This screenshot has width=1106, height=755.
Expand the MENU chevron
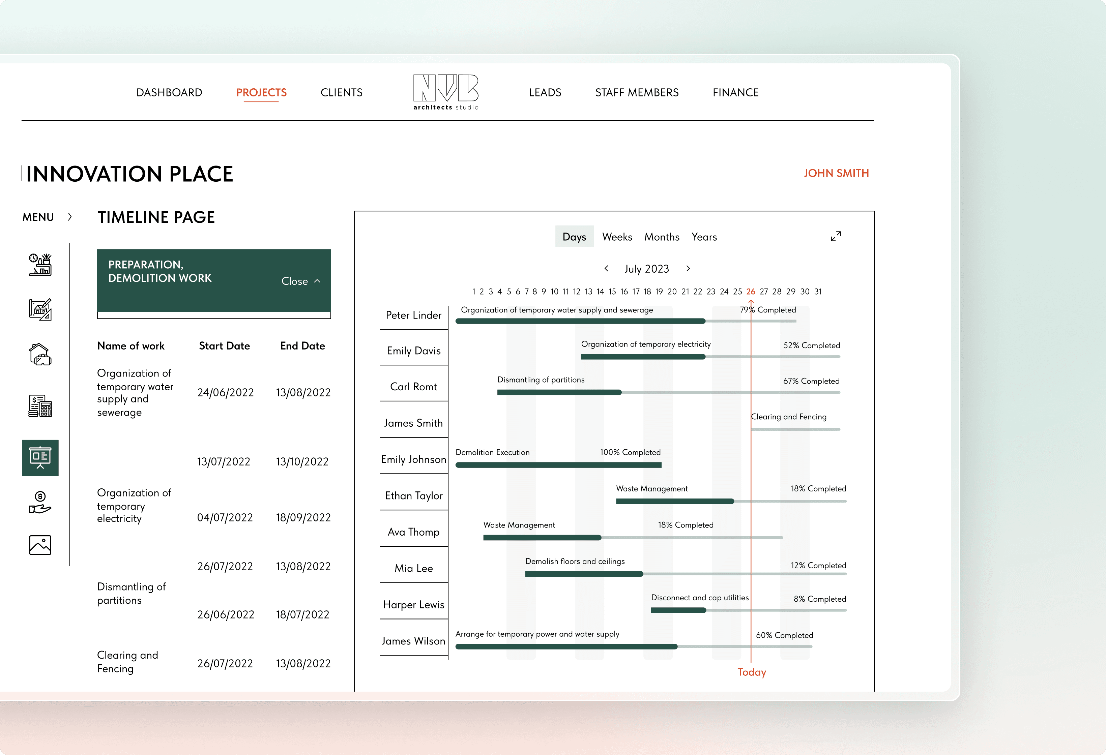click(70, 217)
